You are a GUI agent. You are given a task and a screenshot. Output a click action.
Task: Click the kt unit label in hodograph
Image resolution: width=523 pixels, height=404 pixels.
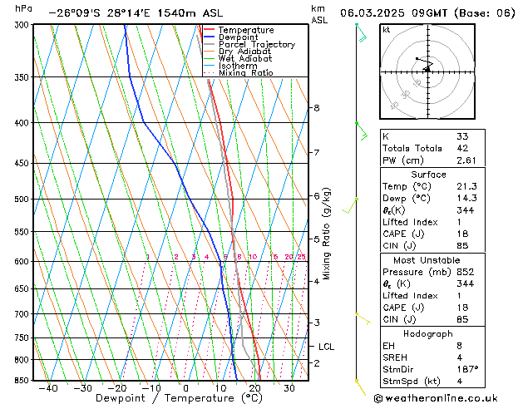386,29
